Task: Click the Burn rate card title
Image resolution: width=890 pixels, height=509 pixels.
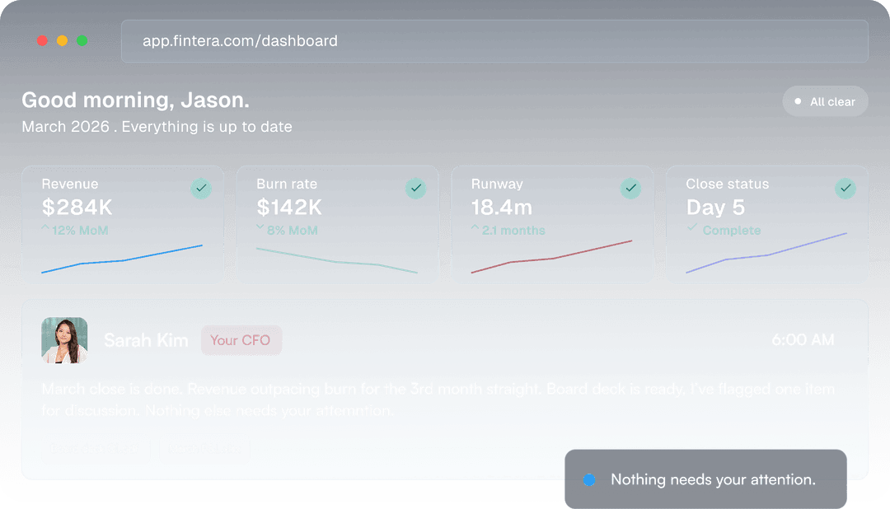Action: (x=287, y=184)
